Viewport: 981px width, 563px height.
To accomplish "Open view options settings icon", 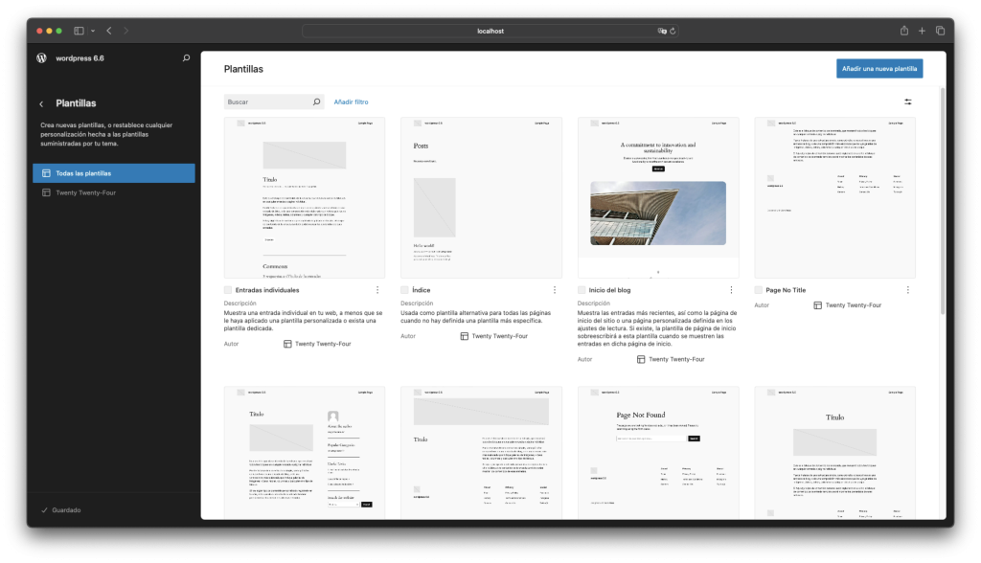I will 908,101.
